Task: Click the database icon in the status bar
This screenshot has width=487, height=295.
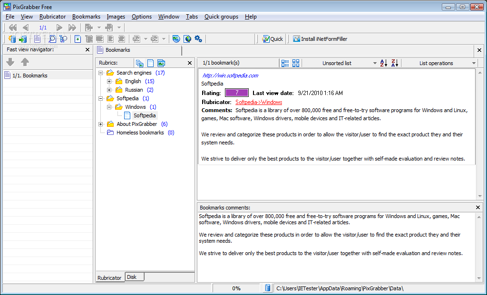Action: point(267,288)
